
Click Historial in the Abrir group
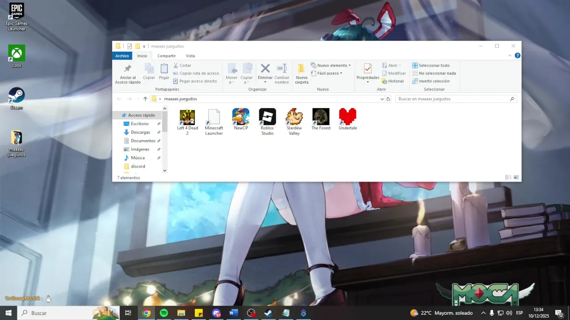[x=393, y=81]
